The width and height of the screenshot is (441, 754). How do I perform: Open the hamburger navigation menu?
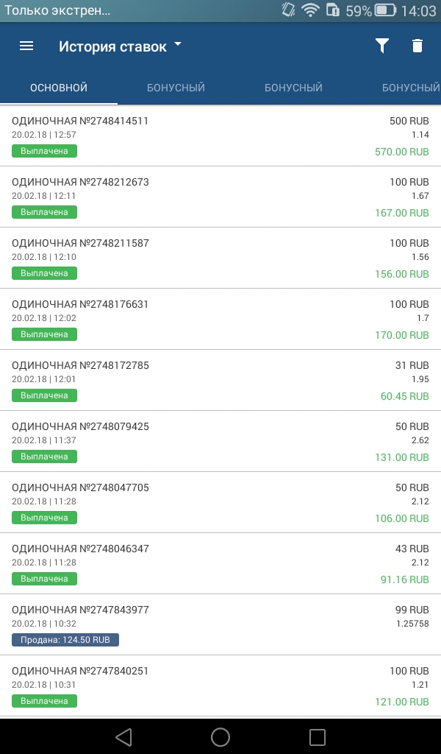(x=26, y=46)
